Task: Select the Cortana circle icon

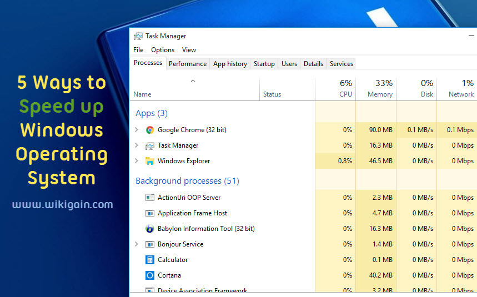Action: pos(150,275)
